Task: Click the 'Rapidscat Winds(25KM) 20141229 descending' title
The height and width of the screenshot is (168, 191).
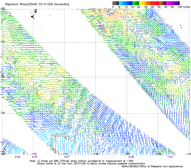Action: coord(37,4)
